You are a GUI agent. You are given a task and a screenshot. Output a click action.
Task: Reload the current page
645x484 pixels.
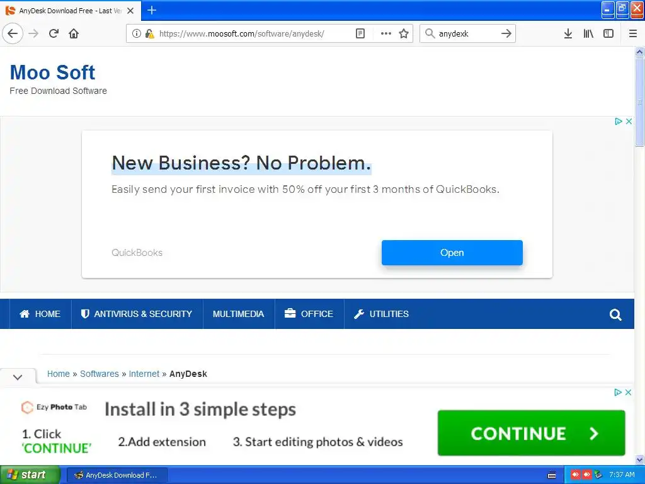pyautogui.click(x=54, y=33)
